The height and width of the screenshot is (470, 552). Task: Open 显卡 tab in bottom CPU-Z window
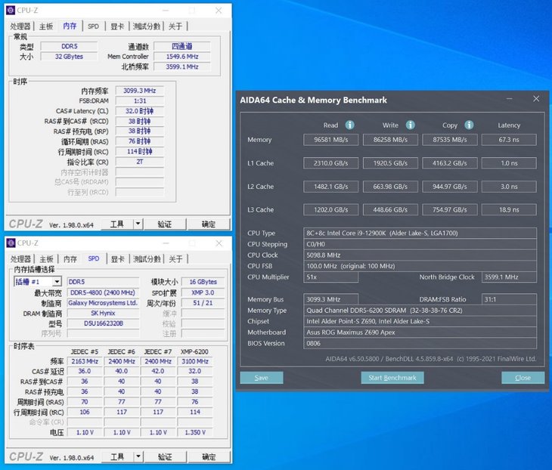117,259
